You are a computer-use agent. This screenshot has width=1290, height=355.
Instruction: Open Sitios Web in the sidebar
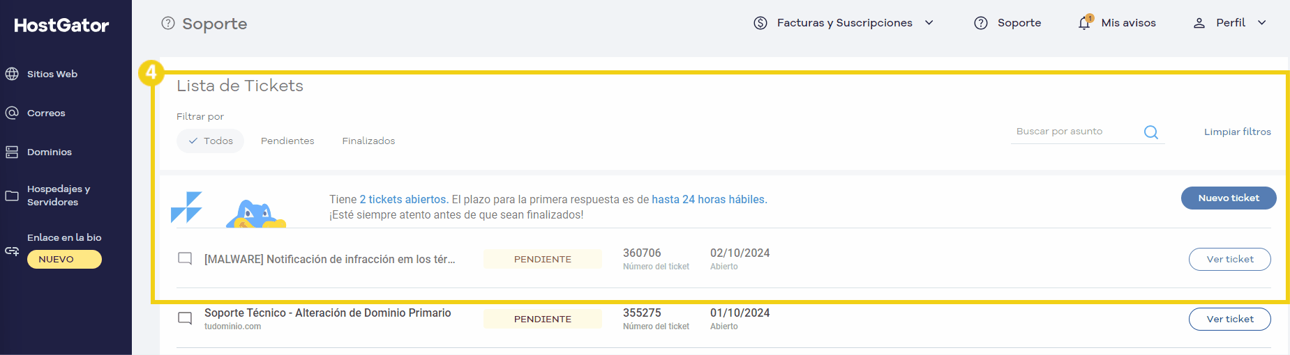click(x=52, y=74)
